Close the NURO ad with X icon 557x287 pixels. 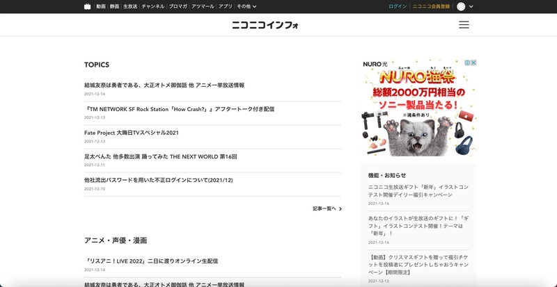coord(473,63)
